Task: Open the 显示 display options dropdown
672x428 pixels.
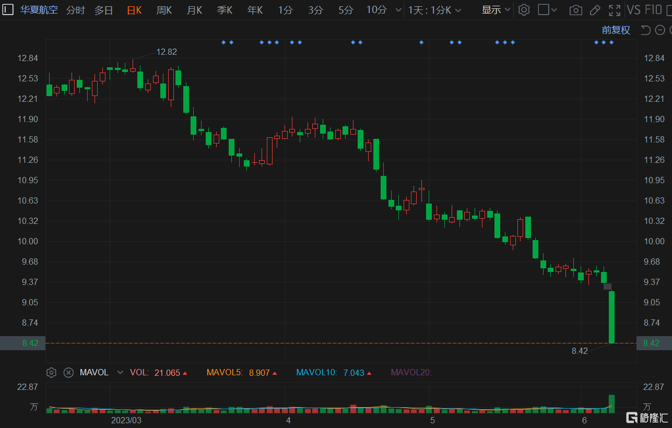Action: (x=496, y=10)
